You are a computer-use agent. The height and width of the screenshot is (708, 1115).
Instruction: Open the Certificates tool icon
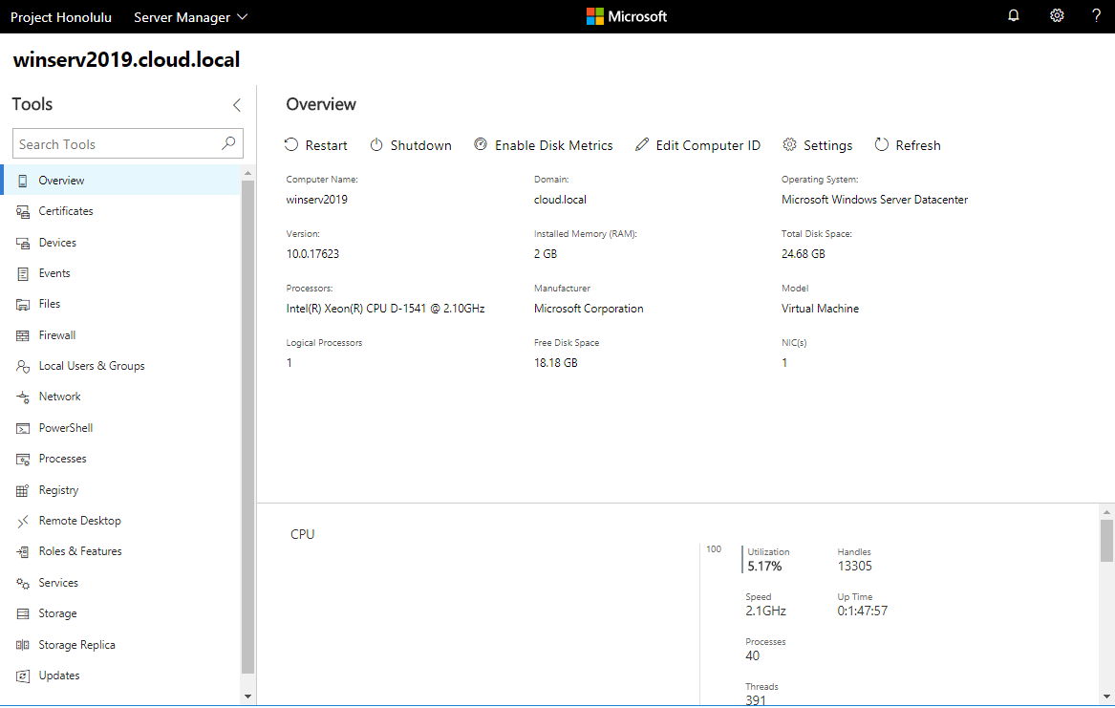[x=23, y=212]
